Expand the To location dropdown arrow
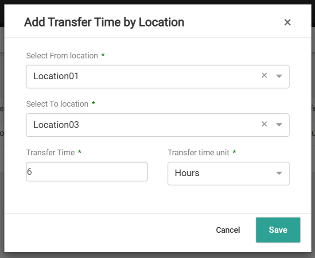315x258 pixels. coord(279,125)
